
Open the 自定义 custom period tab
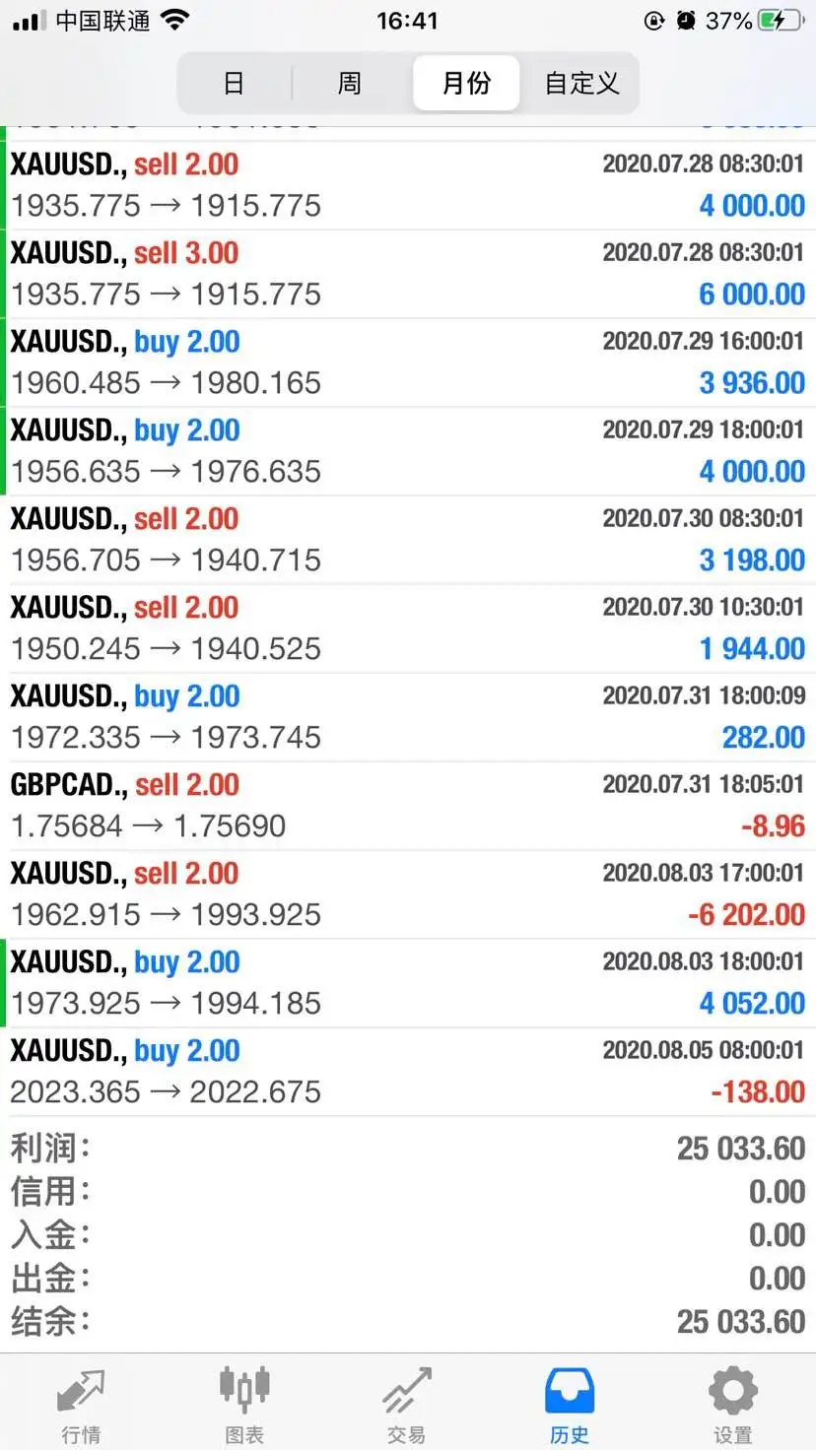[x=582, y=83]
